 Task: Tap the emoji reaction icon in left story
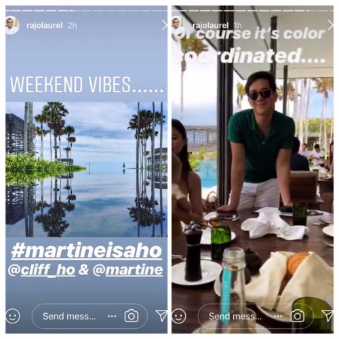(x=13, y=316)
